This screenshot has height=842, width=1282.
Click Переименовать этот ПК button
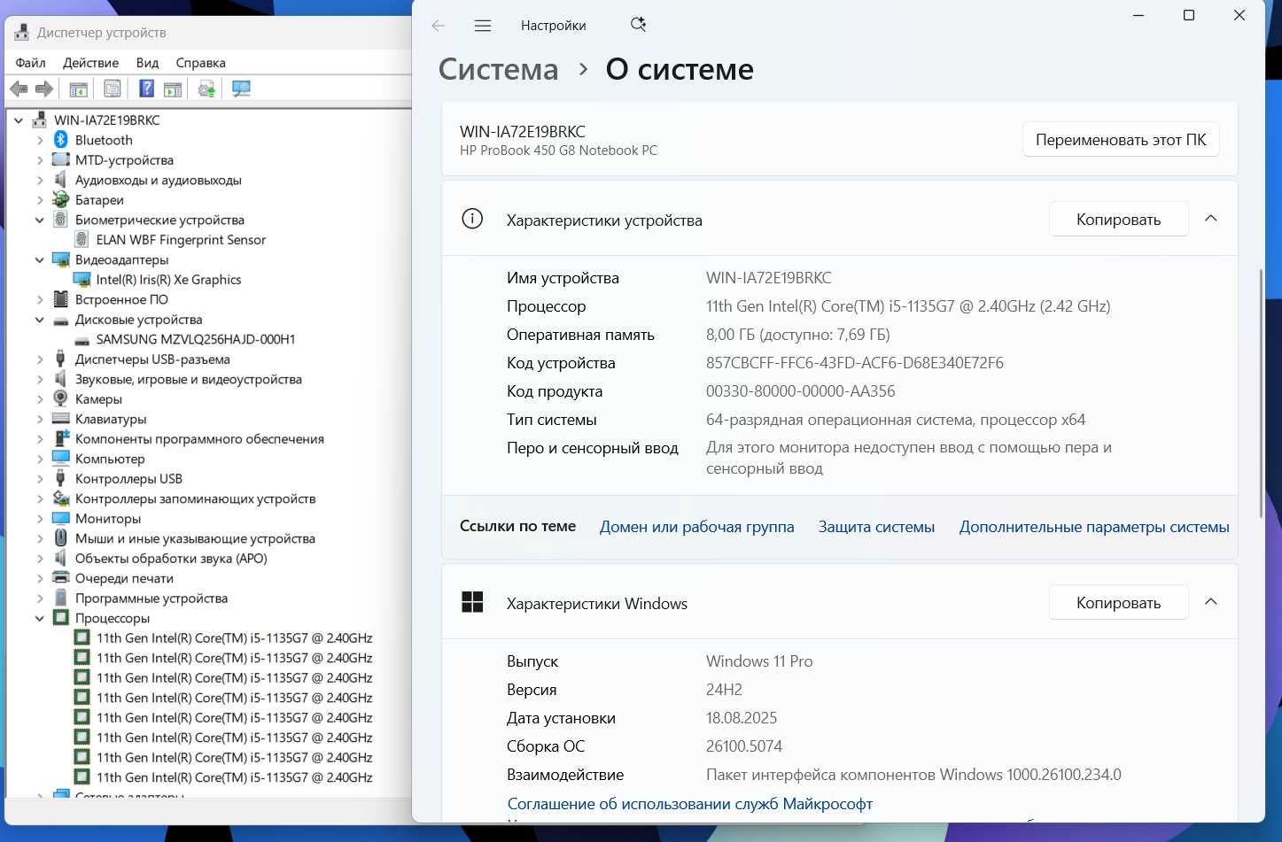[x=1121, y=140]
